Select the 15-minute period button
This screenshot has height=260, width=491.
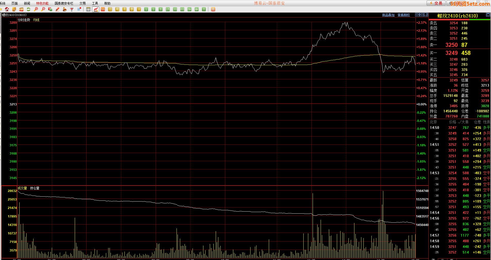(x=168, y=9)
